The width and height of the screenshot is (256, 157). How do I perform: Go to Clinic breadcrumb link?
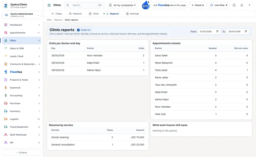(49, 20)
